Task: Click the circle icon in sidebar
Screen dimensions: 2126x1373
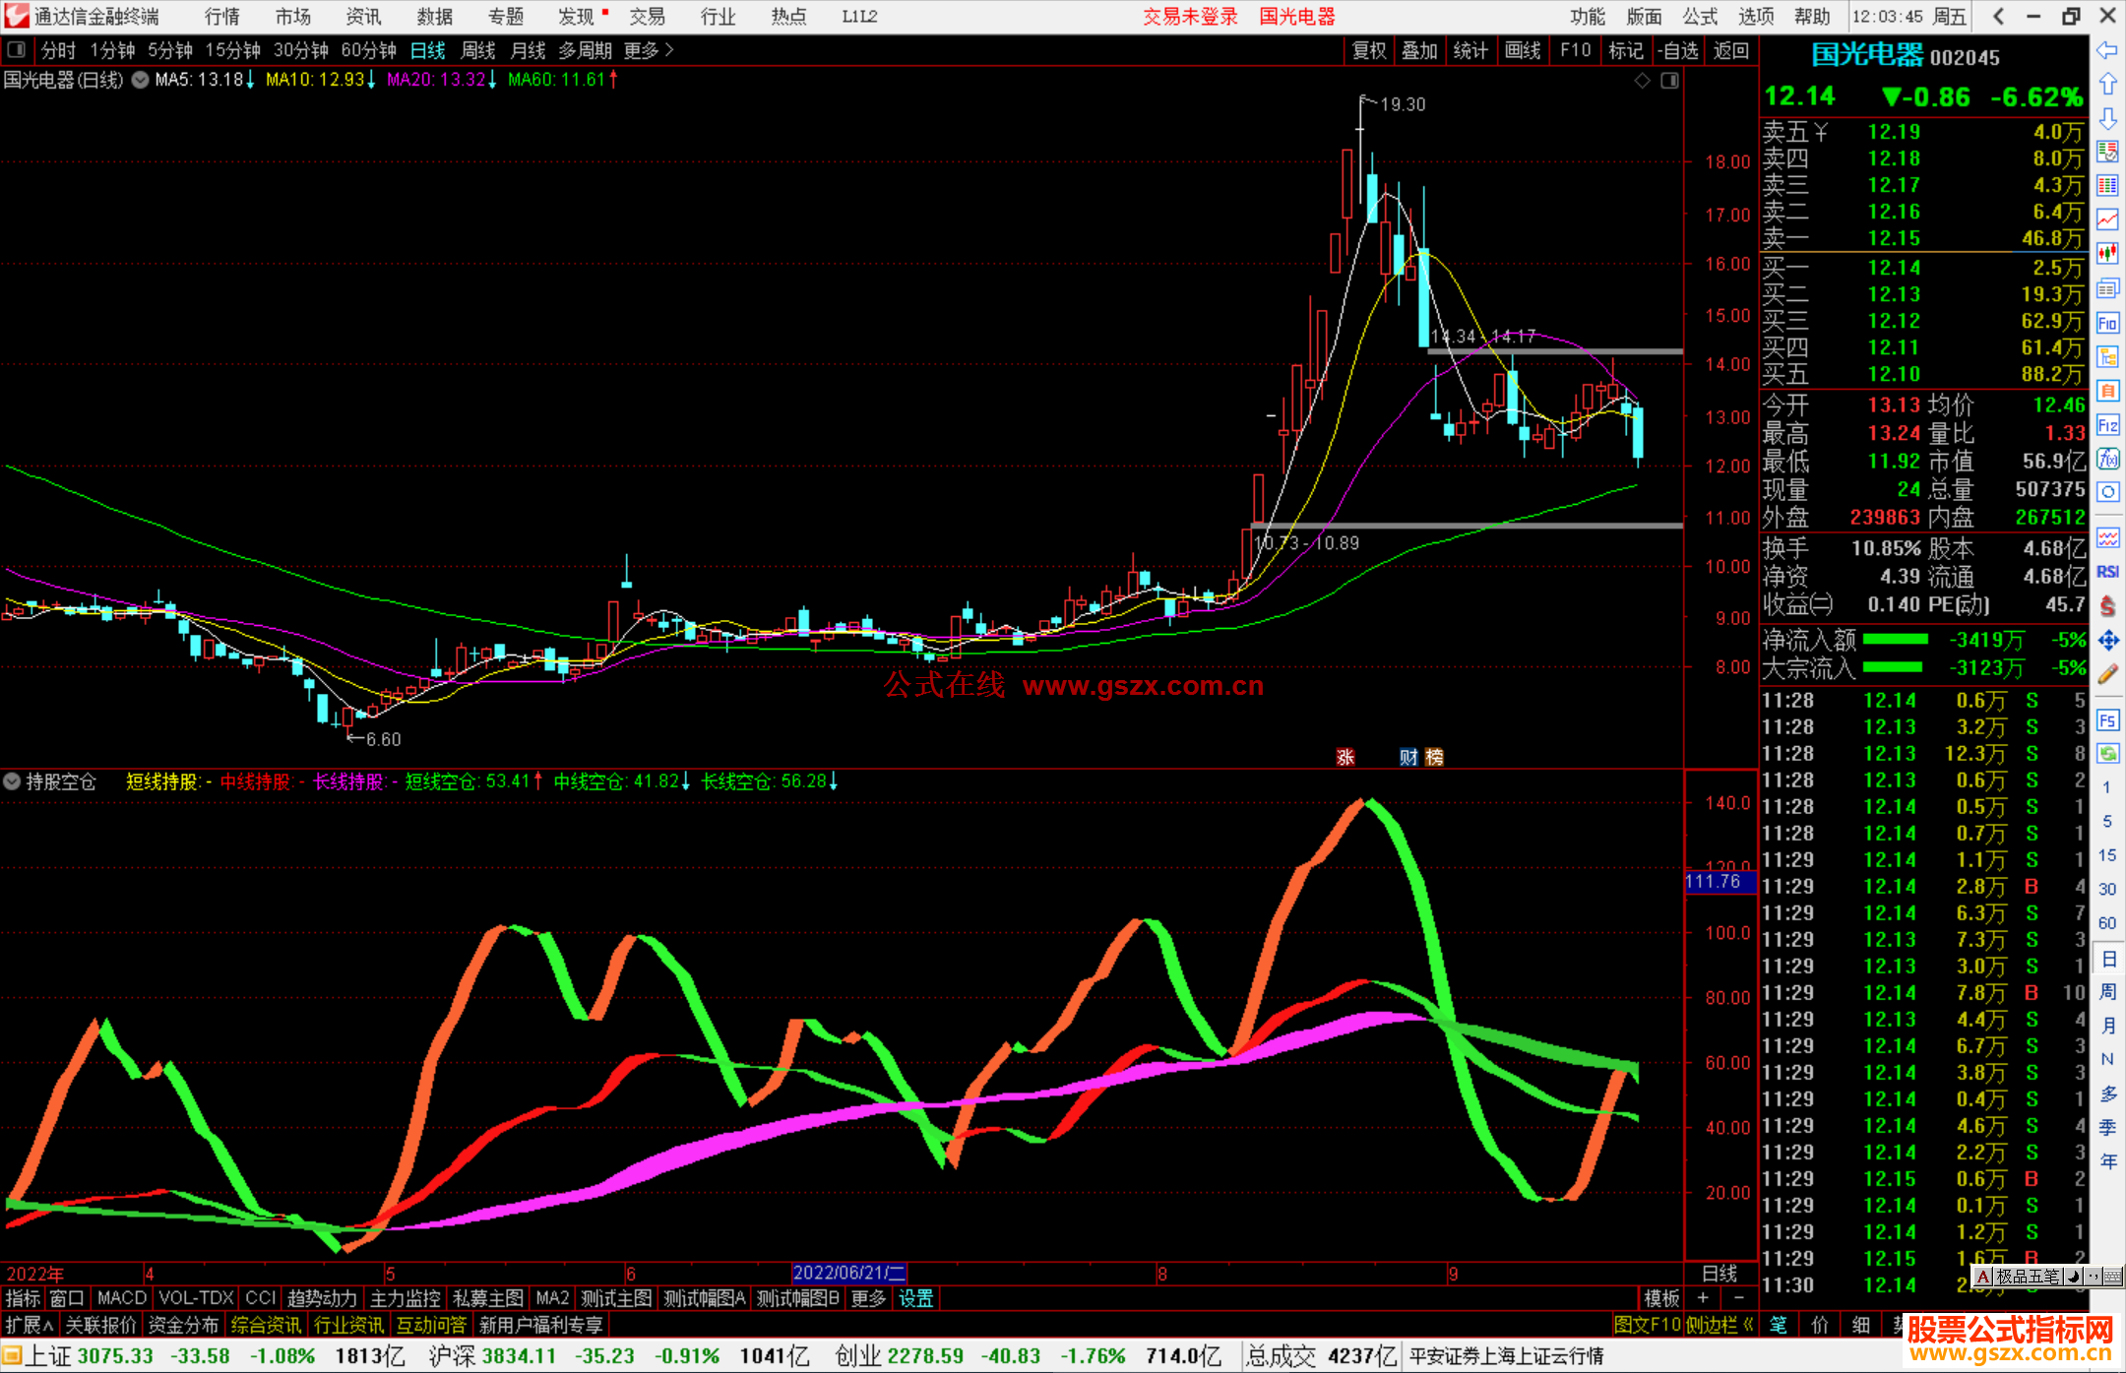Action: tap(2107, 492)
